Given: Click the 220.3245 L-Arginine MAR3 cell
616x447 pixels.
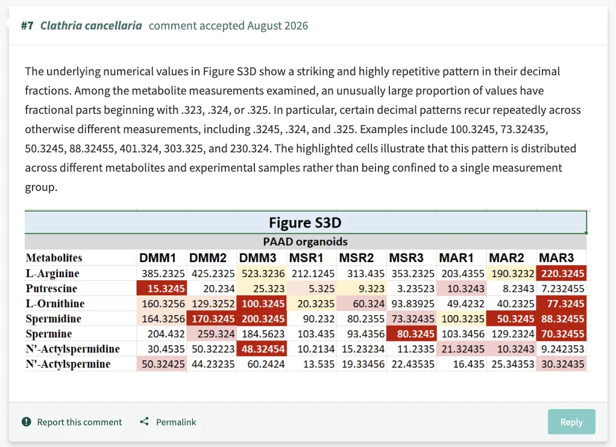Looking at the screenshot, I should point(561,274).
